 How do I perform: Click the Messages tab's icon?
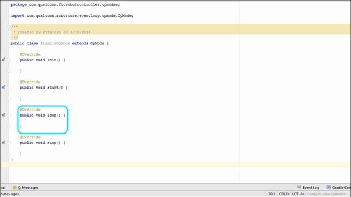[15, 187]
